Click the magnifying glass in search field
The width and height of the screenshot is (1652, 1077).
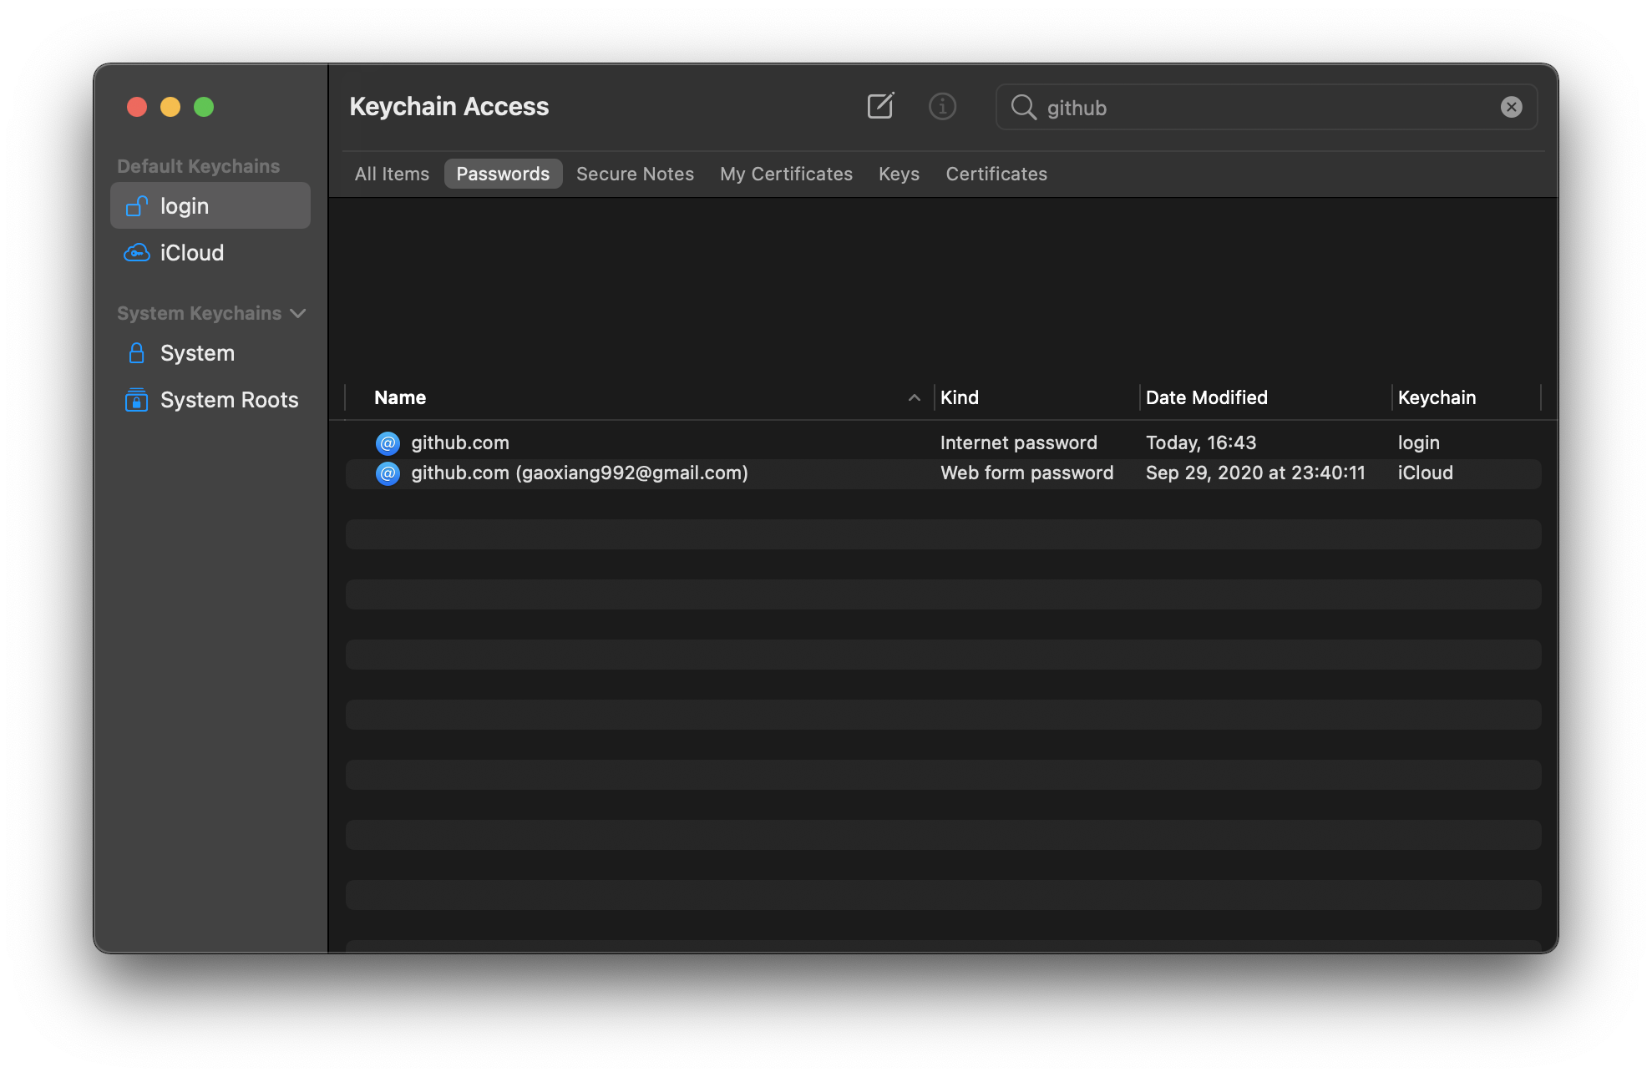[x=1023, y=107]
